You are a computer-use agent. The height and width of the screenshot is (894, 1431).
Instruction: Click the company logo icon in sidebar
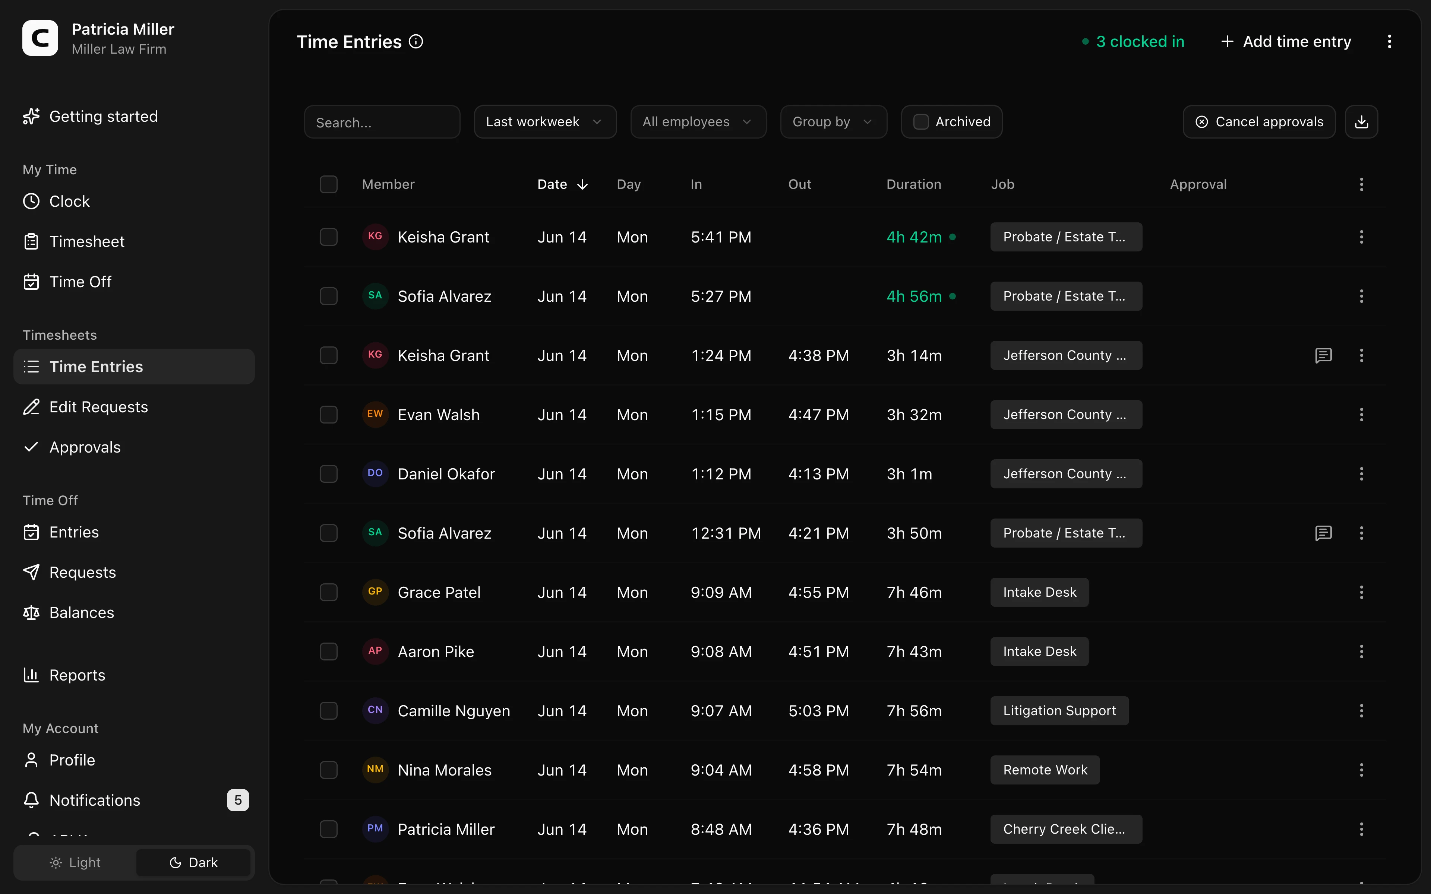pos(40,38)
